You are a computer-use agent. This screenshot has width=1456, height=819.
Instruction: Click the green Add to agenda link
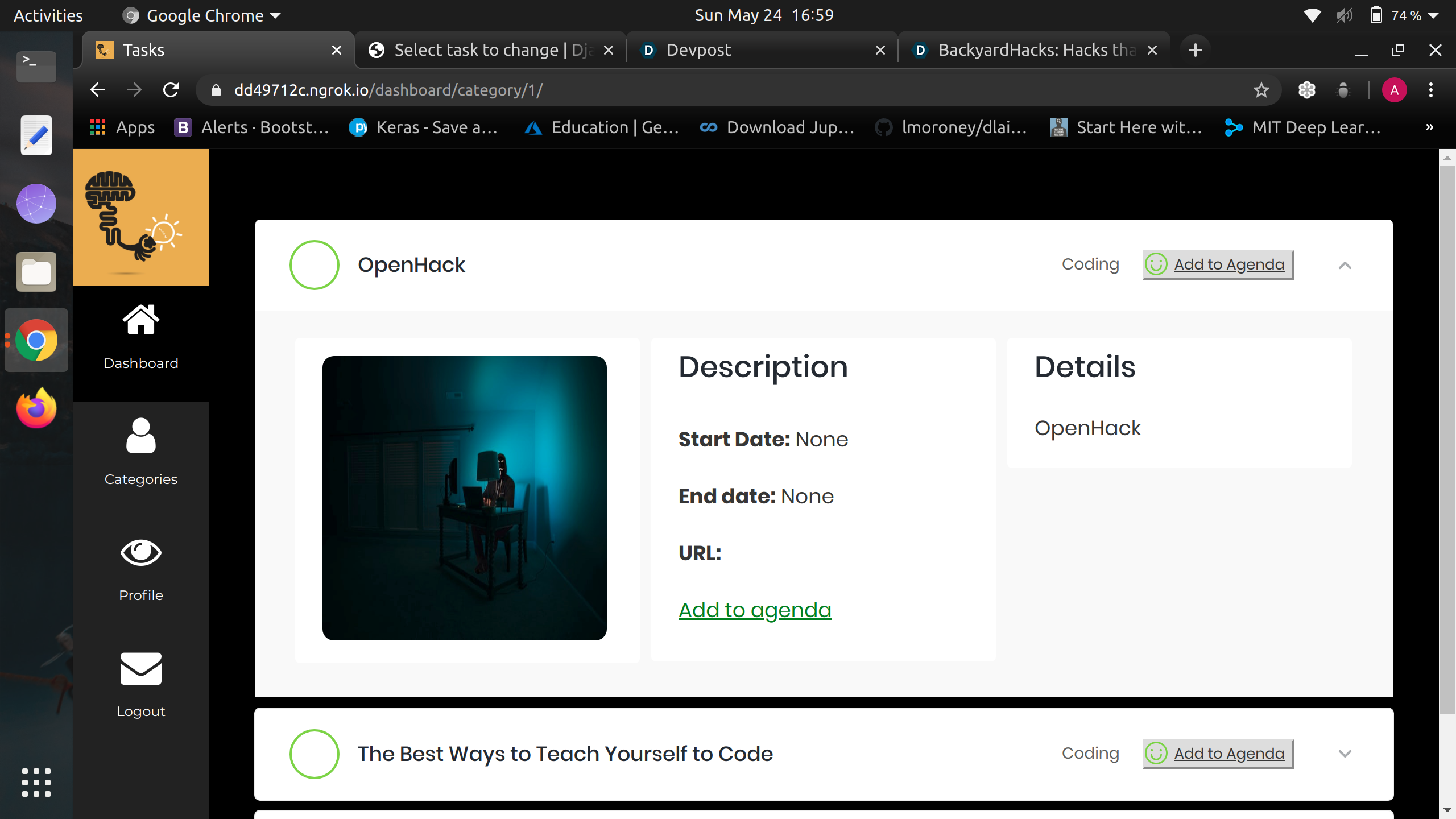point(755,610)
